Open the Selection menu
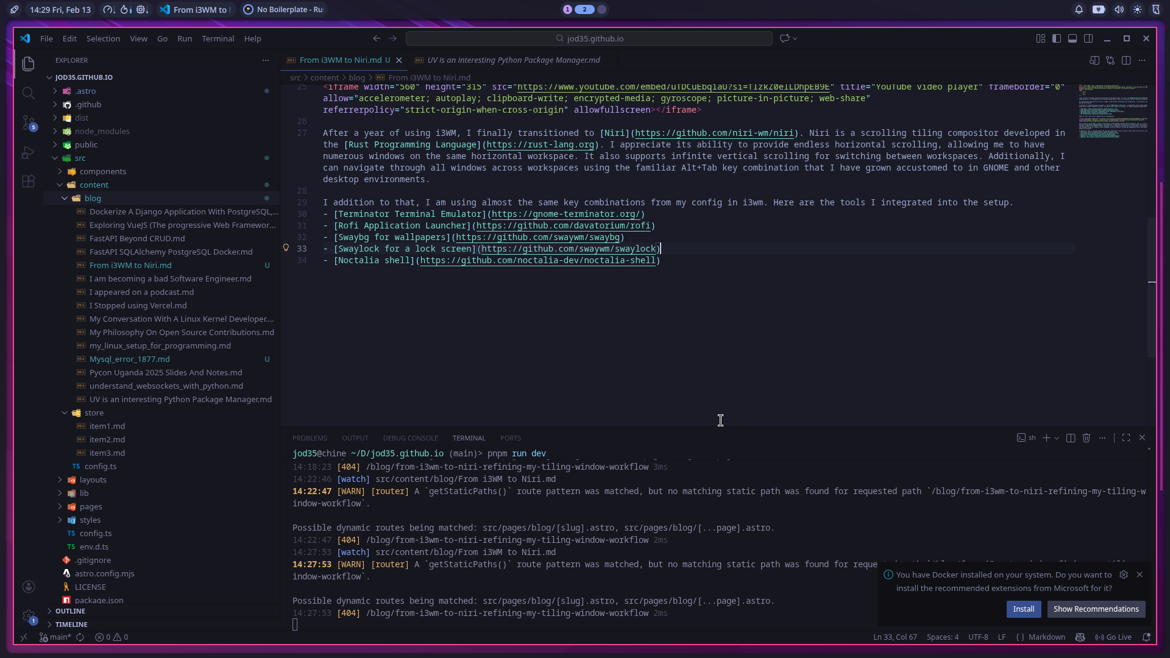This screenshot has width=1170, height=658. coord(103,38)
